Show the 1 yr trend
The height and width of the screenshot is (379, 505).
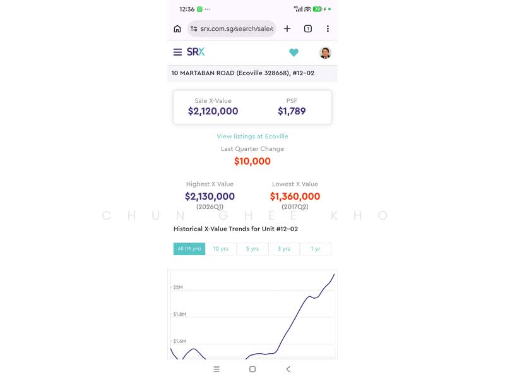(316, 249)
